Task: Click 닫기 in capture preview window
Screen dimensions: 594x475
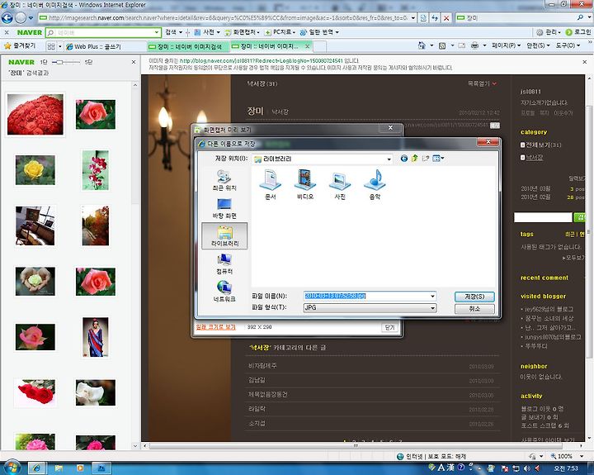Action: coord(389,327)
